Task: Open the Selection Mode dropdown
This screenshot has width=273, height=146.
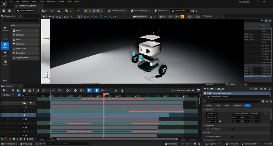Action: 26,11
